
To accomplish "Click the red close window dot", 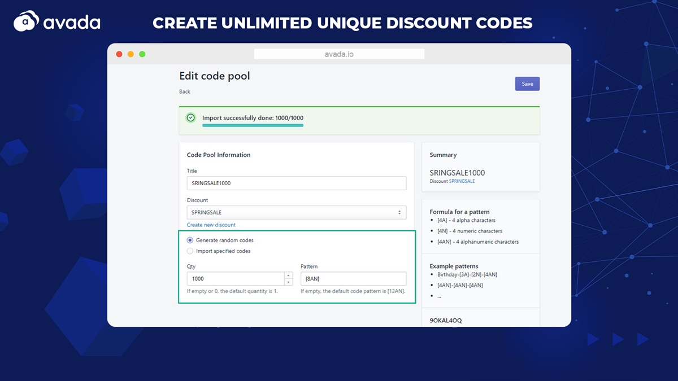I will tap(119, 54).
